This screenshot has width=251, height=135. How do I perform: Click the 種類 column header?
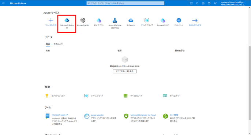click(120, 50)
